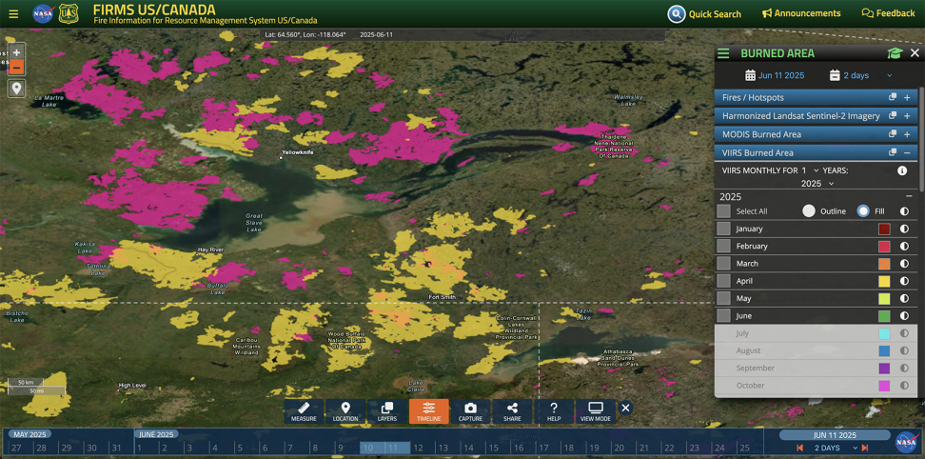Check the May checkbox
Screen dimensions: 925x459
(724, 298)
